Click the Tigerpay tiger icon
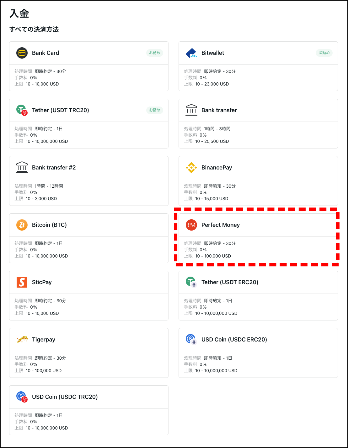The image size is (348, 448). click(22, 340)
